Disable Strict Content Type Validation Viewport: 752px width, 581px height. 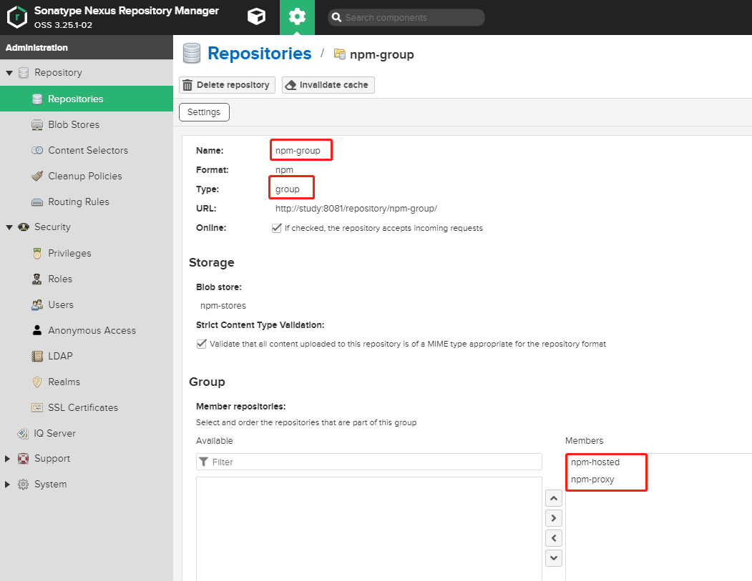coord(202,344)
